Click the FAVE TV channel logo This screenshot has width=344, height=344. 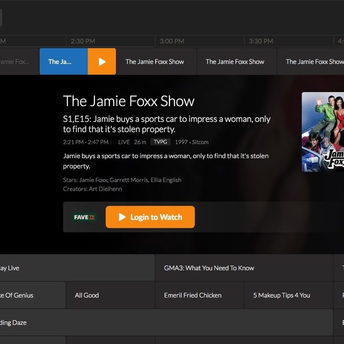pyautogui.click(x=85, y=217)
